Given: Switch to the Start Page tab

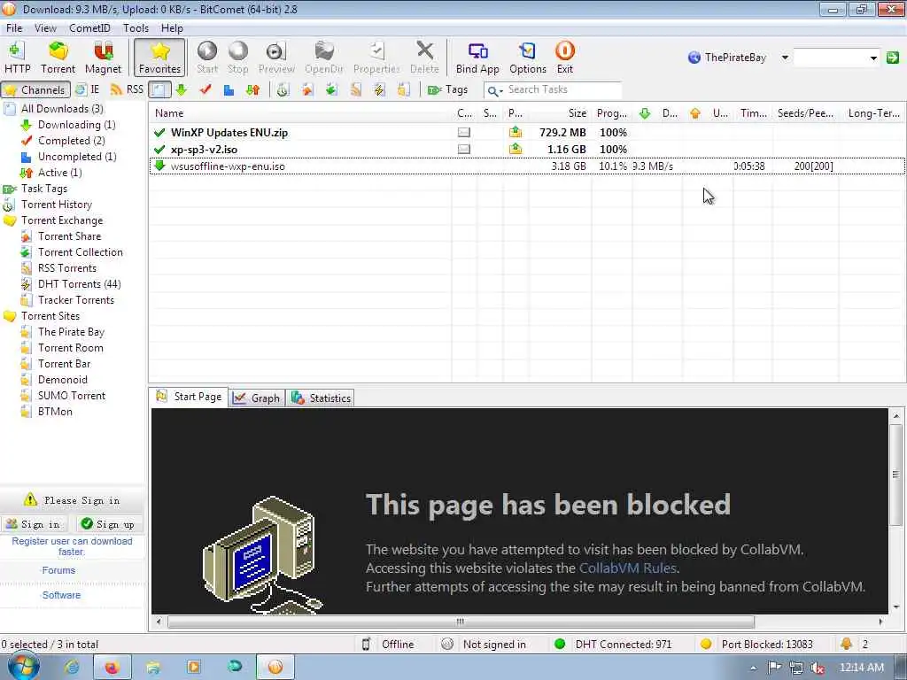Looking at the screenshot, I should tap(189, 397).
